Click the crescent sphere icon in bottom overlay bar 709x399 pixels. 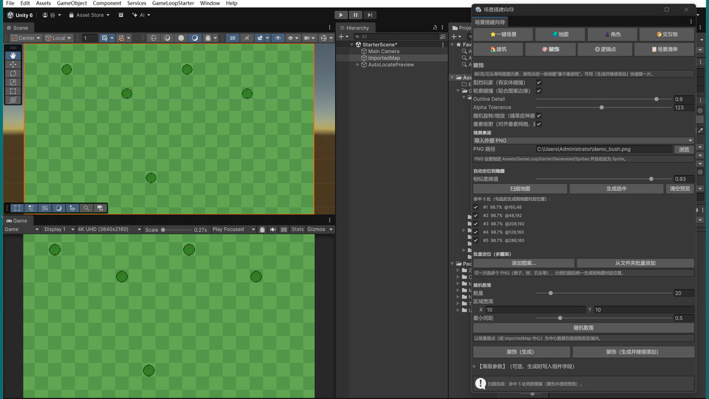tap(58, 208)
